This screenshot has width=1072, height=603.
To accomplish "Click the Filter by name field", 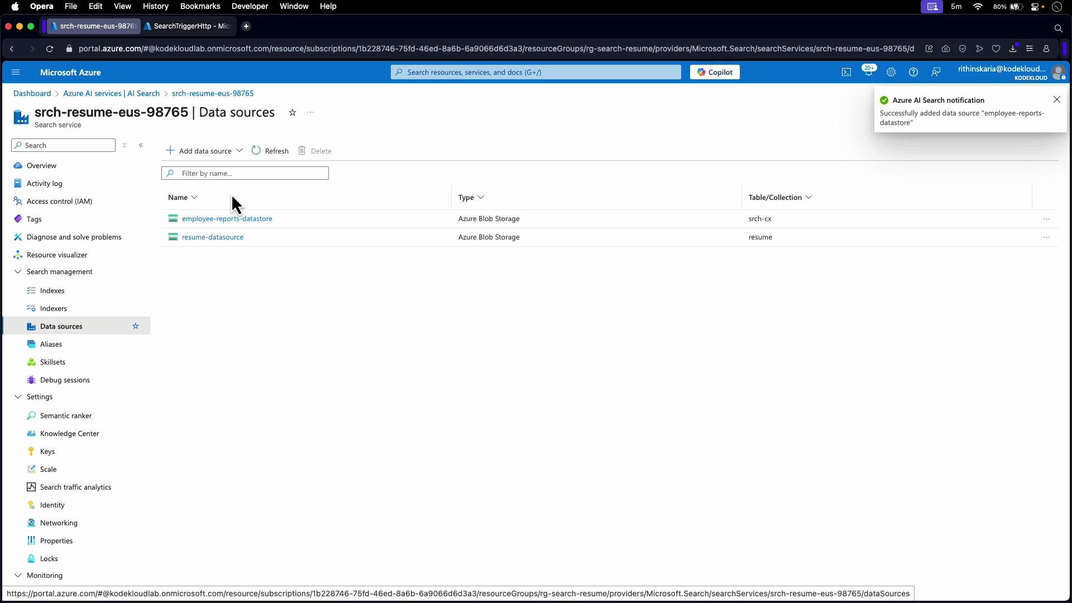I will pyautogui.click(x=245, y=174).
